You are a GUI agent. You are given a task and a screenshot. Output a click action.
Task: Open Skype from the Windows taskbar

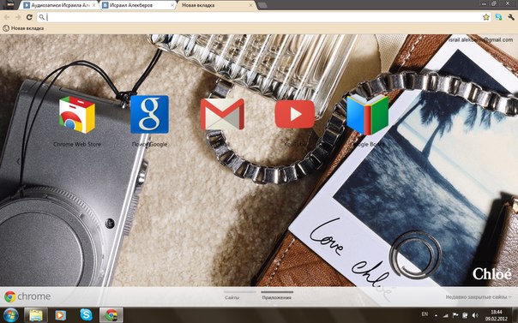tap(86, 314)
